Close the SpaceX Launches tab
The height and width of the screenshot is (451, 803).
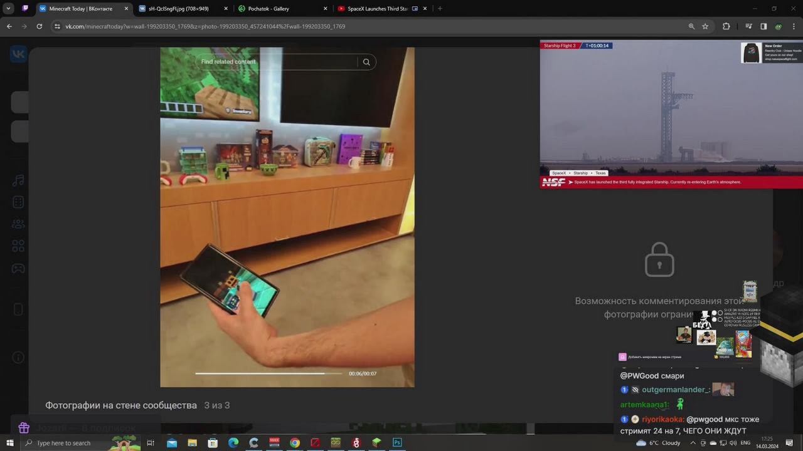tap(425, 9)
